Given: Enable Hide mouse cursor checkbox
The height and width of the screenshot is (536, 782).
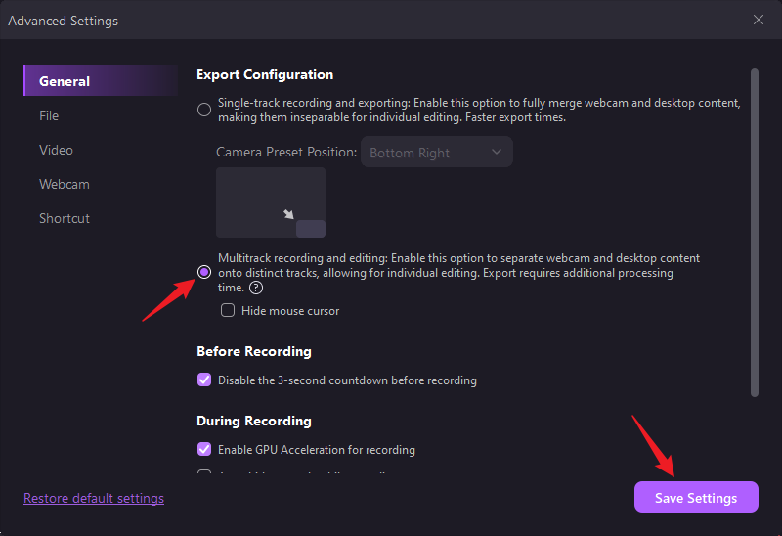Looking at the screenshot, I should pyautogui.click(x=228, y=310).
